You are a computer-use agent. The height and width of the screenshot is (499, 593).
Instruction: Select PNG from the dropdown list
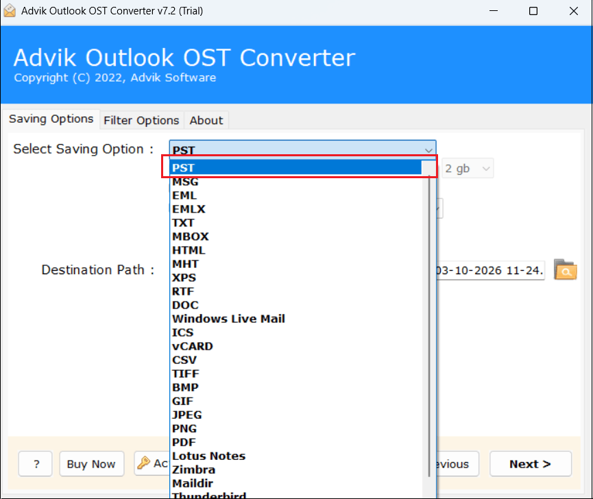tap(296, 428)
